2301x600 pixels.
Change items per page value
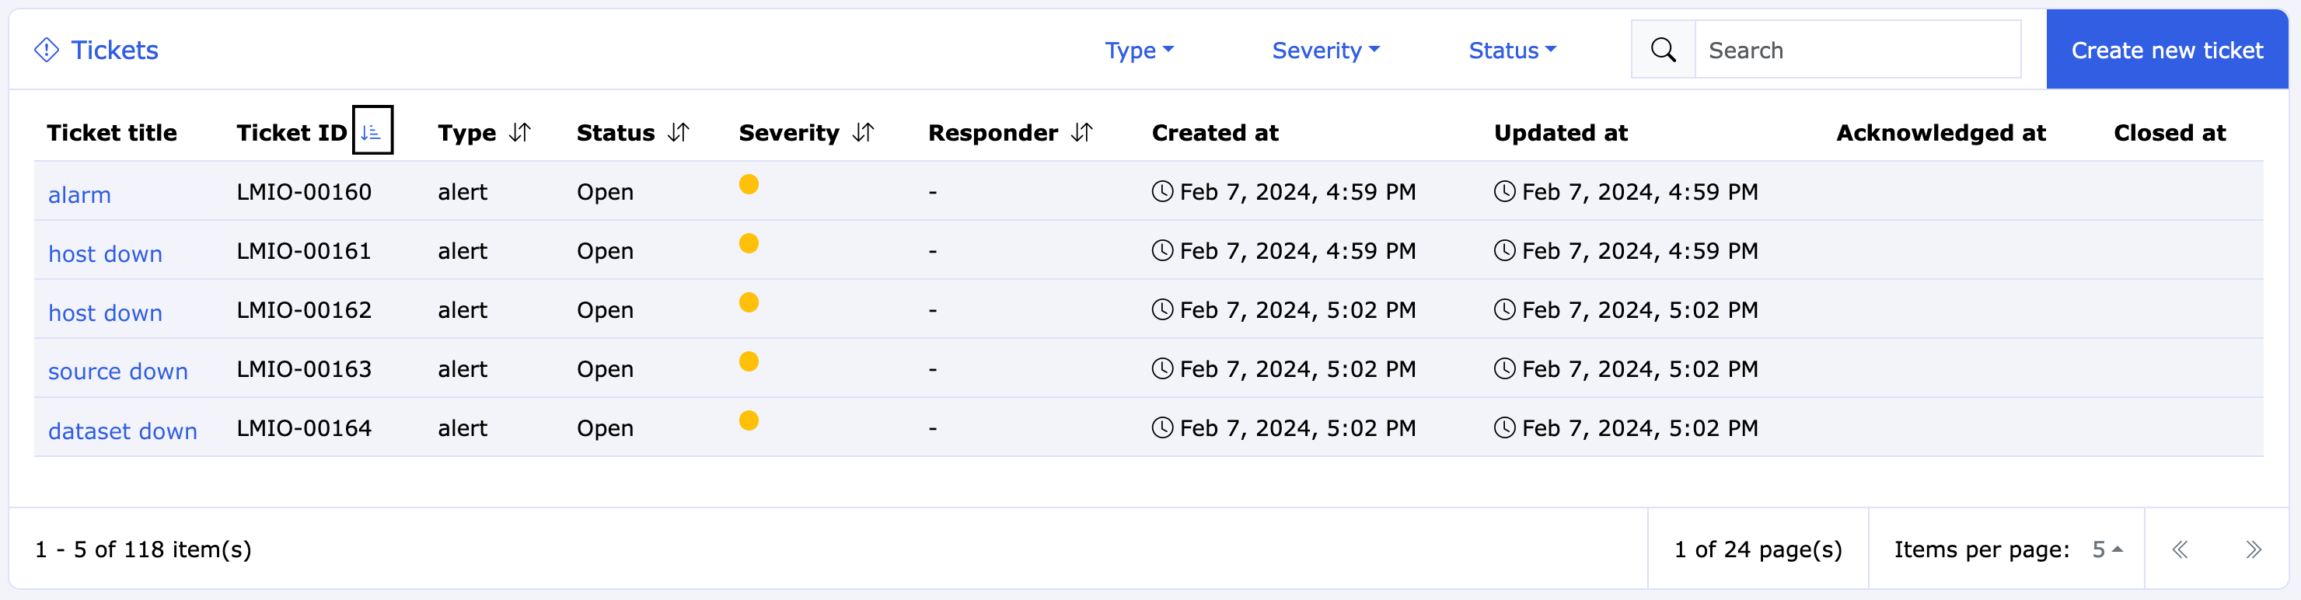click(x=2107, y=549)
